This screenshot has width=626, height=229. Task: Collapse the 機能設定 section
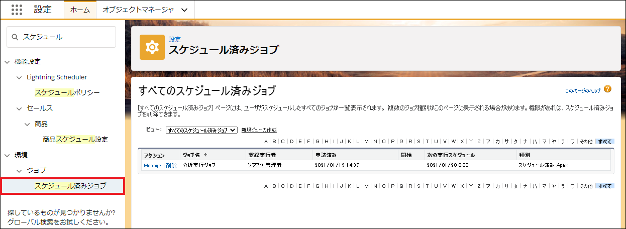(7, 62)
